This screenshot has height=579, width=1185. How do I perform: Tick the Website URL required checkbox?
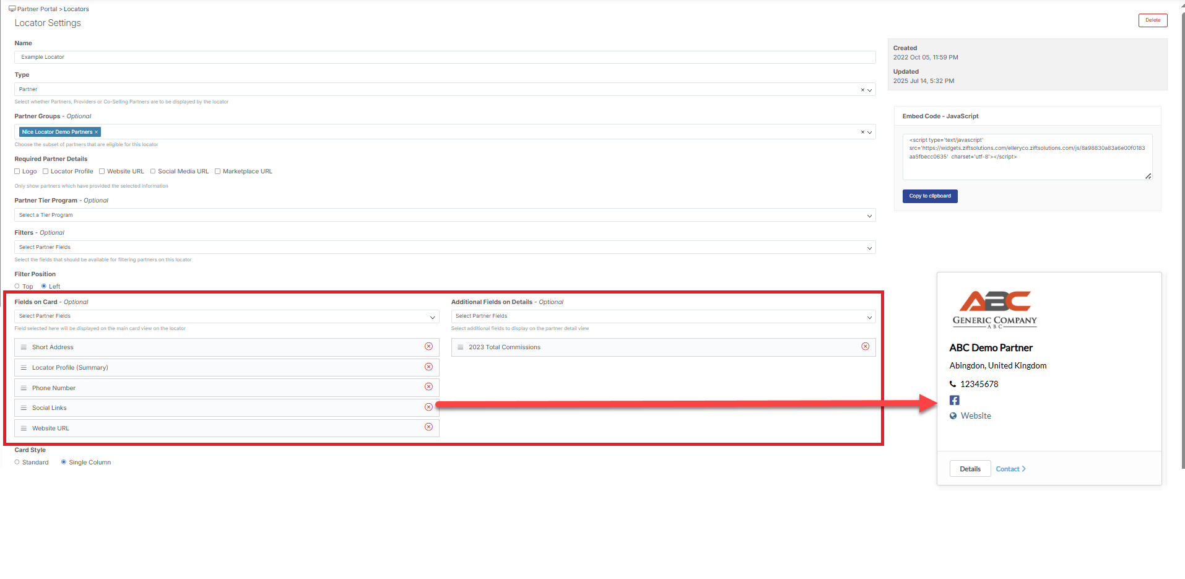coord(102,172)
